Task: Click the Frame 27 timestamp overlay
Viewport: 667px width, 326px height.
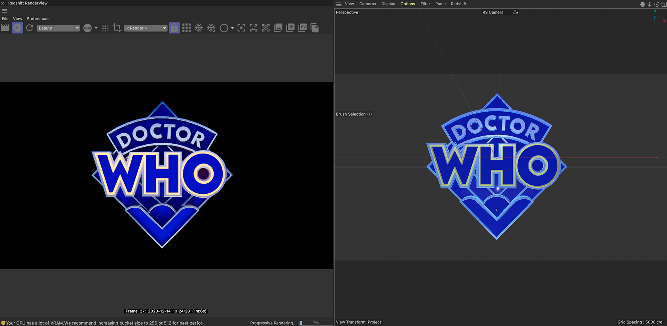Action: pos(166,311)
